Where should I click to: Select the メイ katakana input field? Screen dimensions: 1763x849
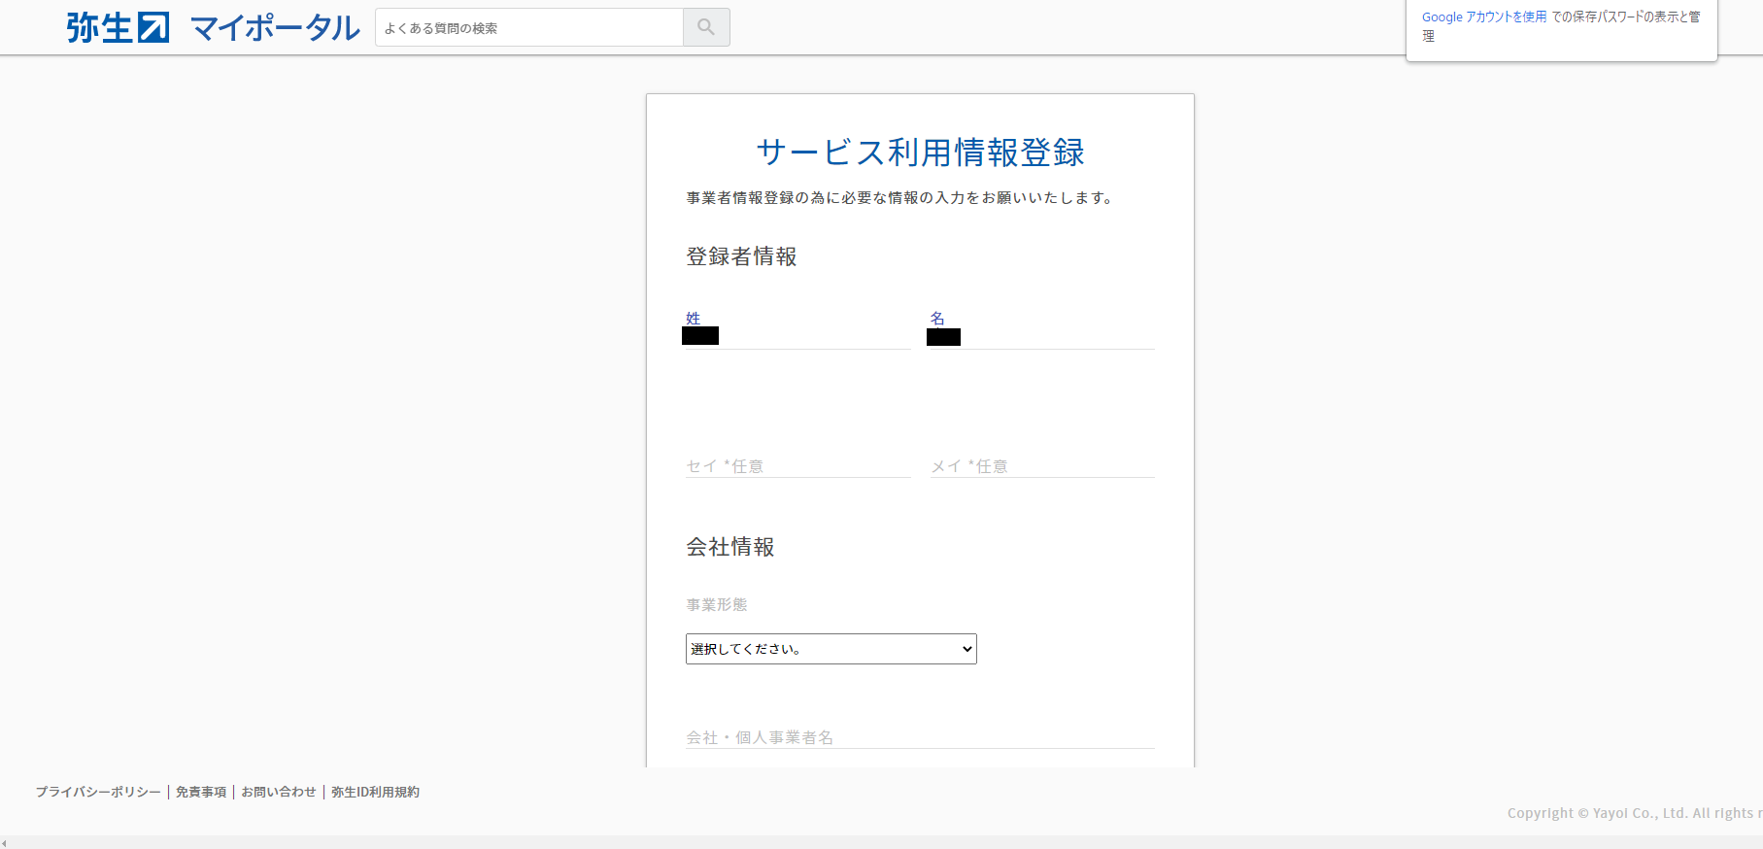pyautogui.click(x=1041, y=466)
